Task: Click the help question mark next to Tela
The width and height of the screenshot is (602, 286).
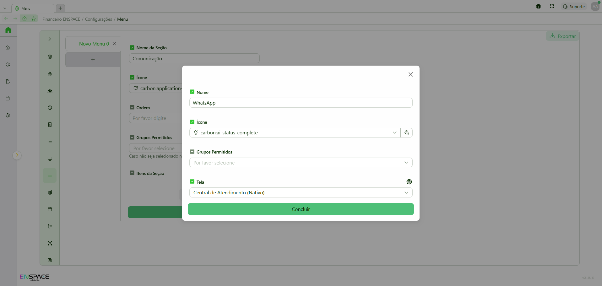Action: (x=409, y=182)
